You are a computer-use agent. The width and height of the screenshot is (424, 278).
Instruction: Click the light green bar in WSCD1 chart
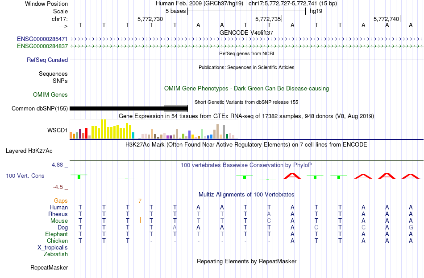point(202,134)
